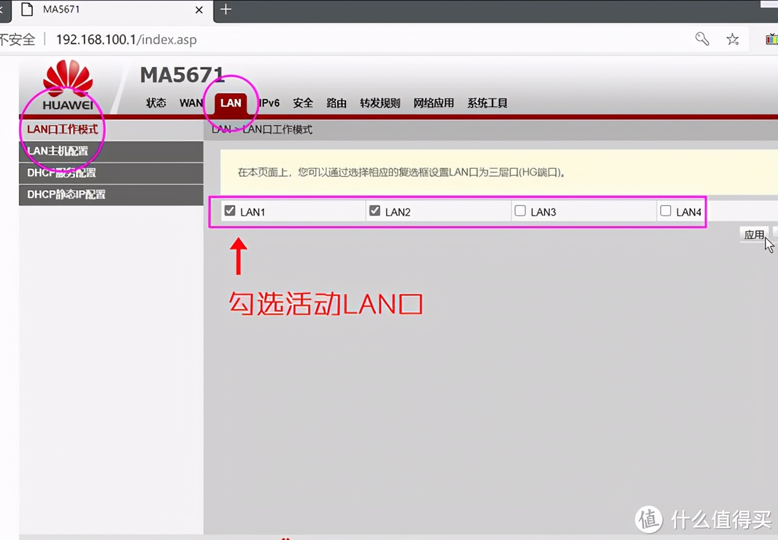Screen dimensions: 778x540
Task: Click the Huawei logo
Action: pyautogui.click(x=68, y=85)
